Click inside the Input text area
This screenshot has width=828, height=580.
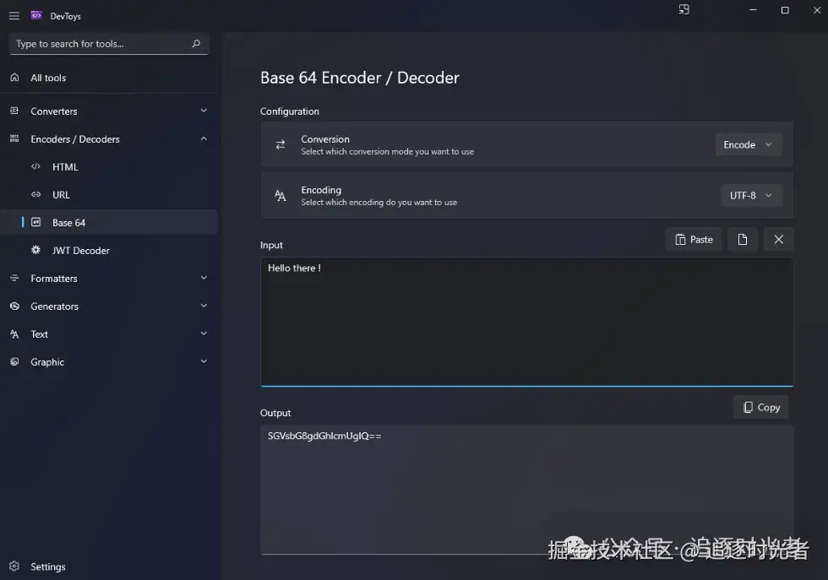click(x=526, y=322)
